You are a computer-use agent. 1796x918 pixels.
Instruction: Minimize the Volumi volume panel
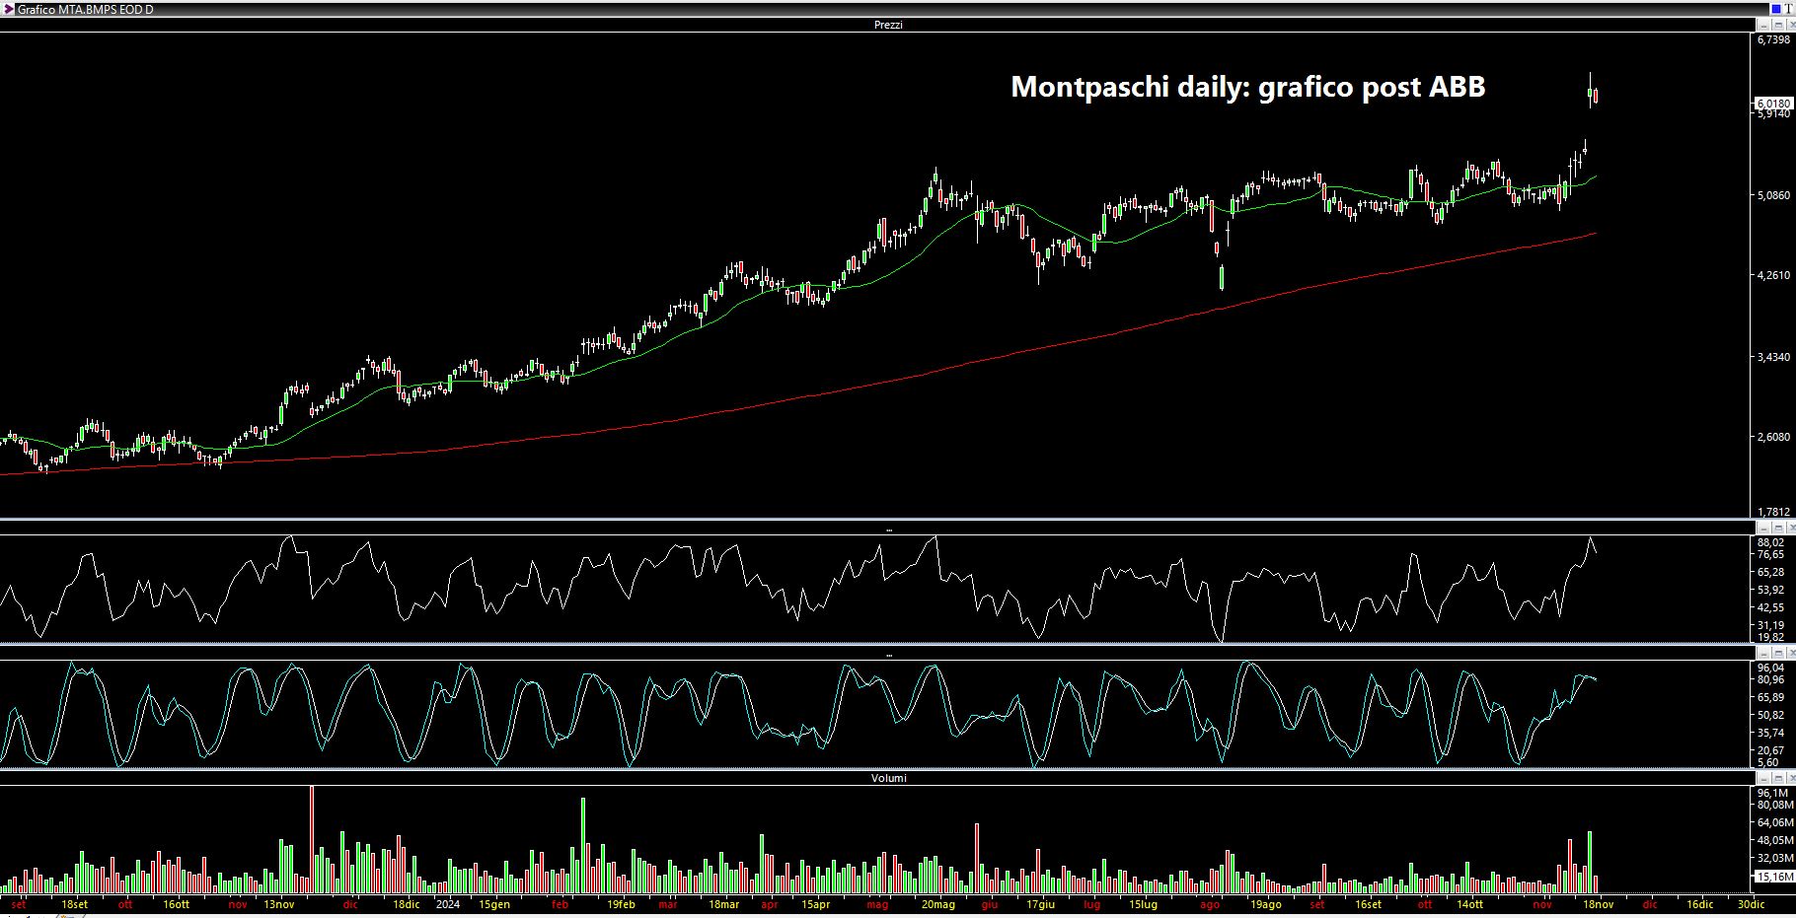[x=1763, y=778]
